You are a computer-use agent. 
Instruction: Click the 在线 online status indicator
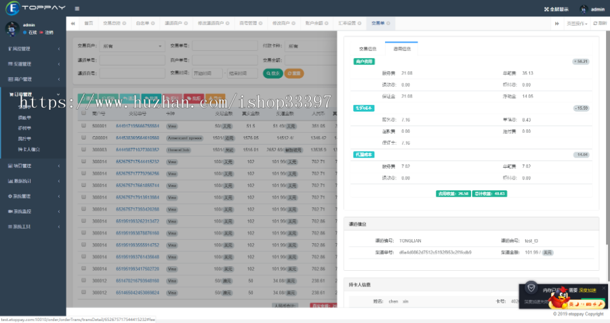pyautogui.click(x=30, y=33)
